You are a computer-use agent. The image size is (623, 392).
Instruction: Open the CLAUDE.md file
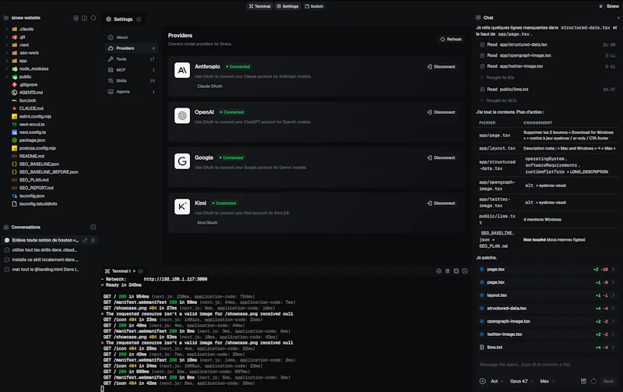pyautogui.click(x=31, y=108)
